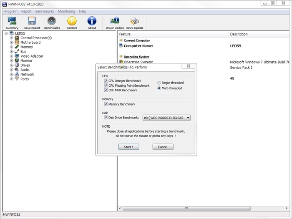This screenshot has height=219, width=292.
Task: Click the About info icon
Action: [92, 21]
